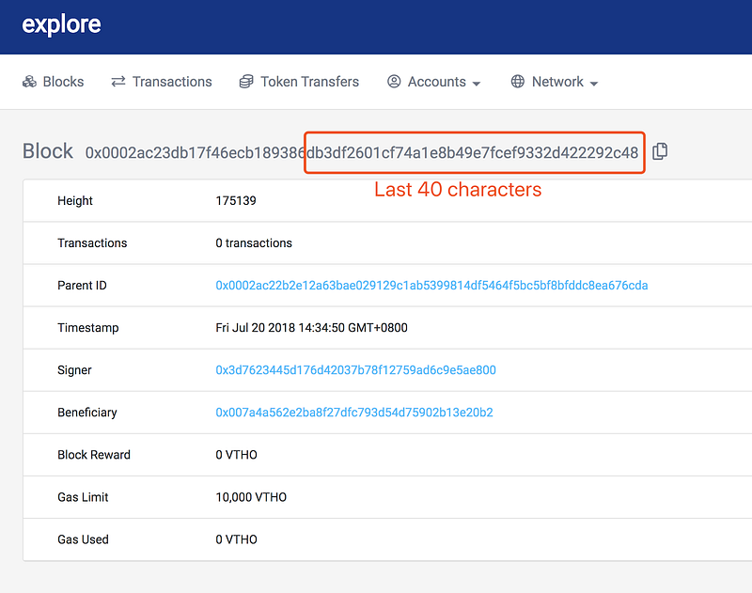Click the Gas Limit 10,000 VTHO value
752x593 pixels.
pyautogui.click(x=251, y=497)
